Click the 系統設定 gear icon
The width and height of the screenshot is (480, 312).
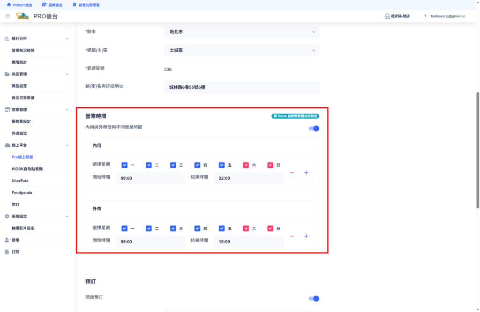pyautogui.click(x=7, y=216)
